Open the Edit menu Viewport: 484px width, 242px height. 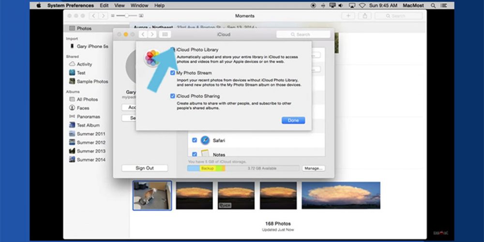coord(104,5)
